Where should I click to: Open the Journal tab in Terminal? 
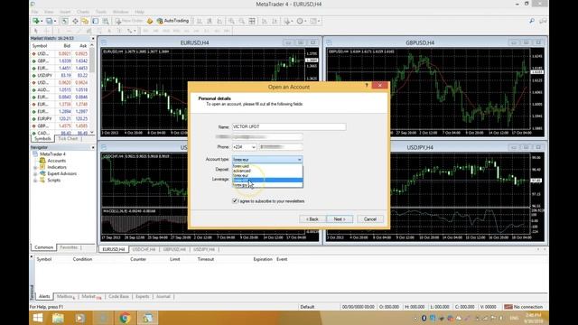163,297
